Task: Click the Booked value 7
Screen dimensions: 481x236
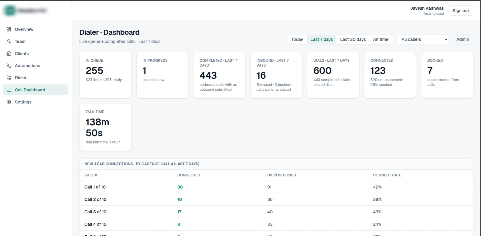Action: 430,70
